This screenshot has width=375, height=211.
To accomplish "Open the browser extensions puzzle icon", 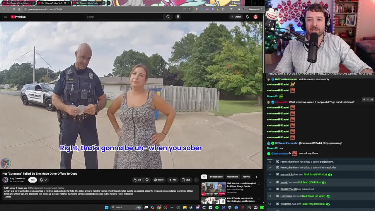I will [x=223, y=9].
